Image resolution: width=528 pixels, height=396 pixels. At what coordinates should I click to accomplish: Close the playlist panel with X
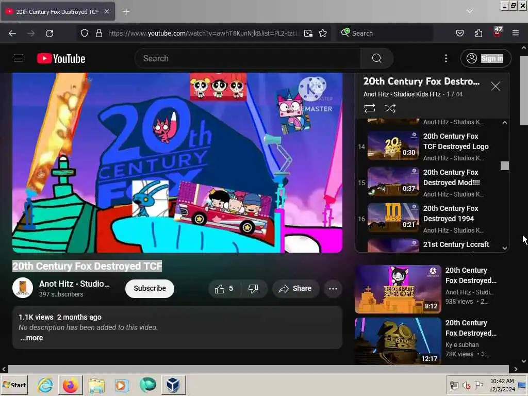495,86
